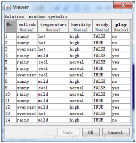Select windy cell 'FALSE' in row 9
This screenshot has height=143, width=136.
pyautogui.click(x=102, y=88)
